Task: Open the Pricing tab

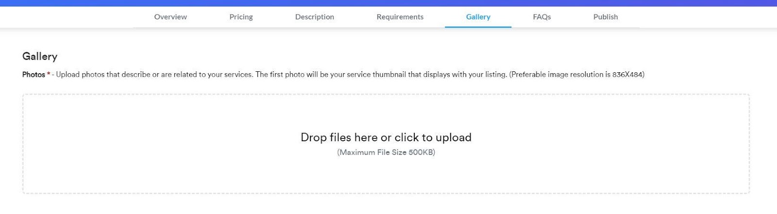Action: (x=241, y=17)
